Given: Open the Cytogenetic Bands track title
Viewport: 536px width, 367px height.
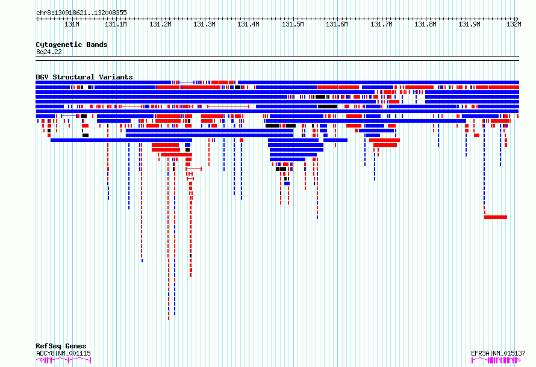Looking at the screenshot, I should pos(72,45).
